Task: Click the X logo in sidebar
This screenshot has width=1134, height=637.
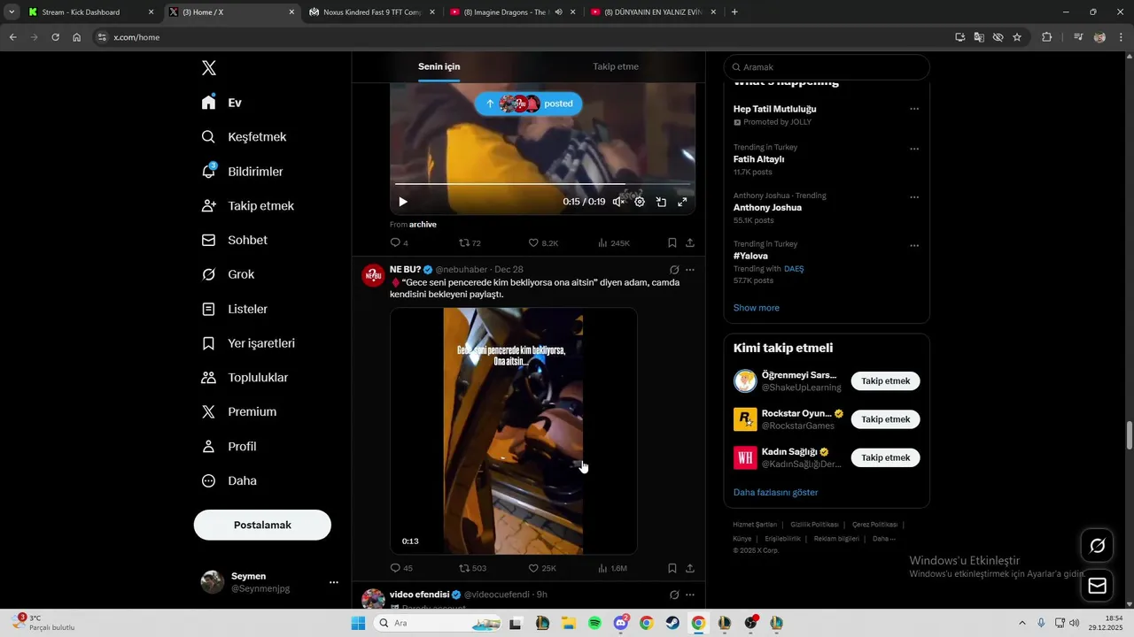Action: click(x=209, y=68)
